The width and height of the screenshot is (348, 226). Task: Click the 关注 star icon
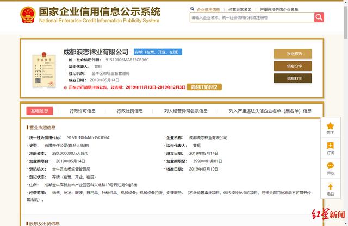(330, 126)
